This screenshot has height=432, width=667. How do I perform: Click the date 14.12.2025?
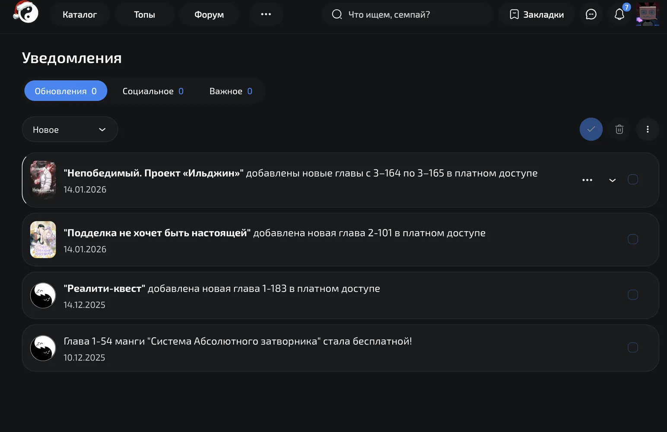click(84, 305)
